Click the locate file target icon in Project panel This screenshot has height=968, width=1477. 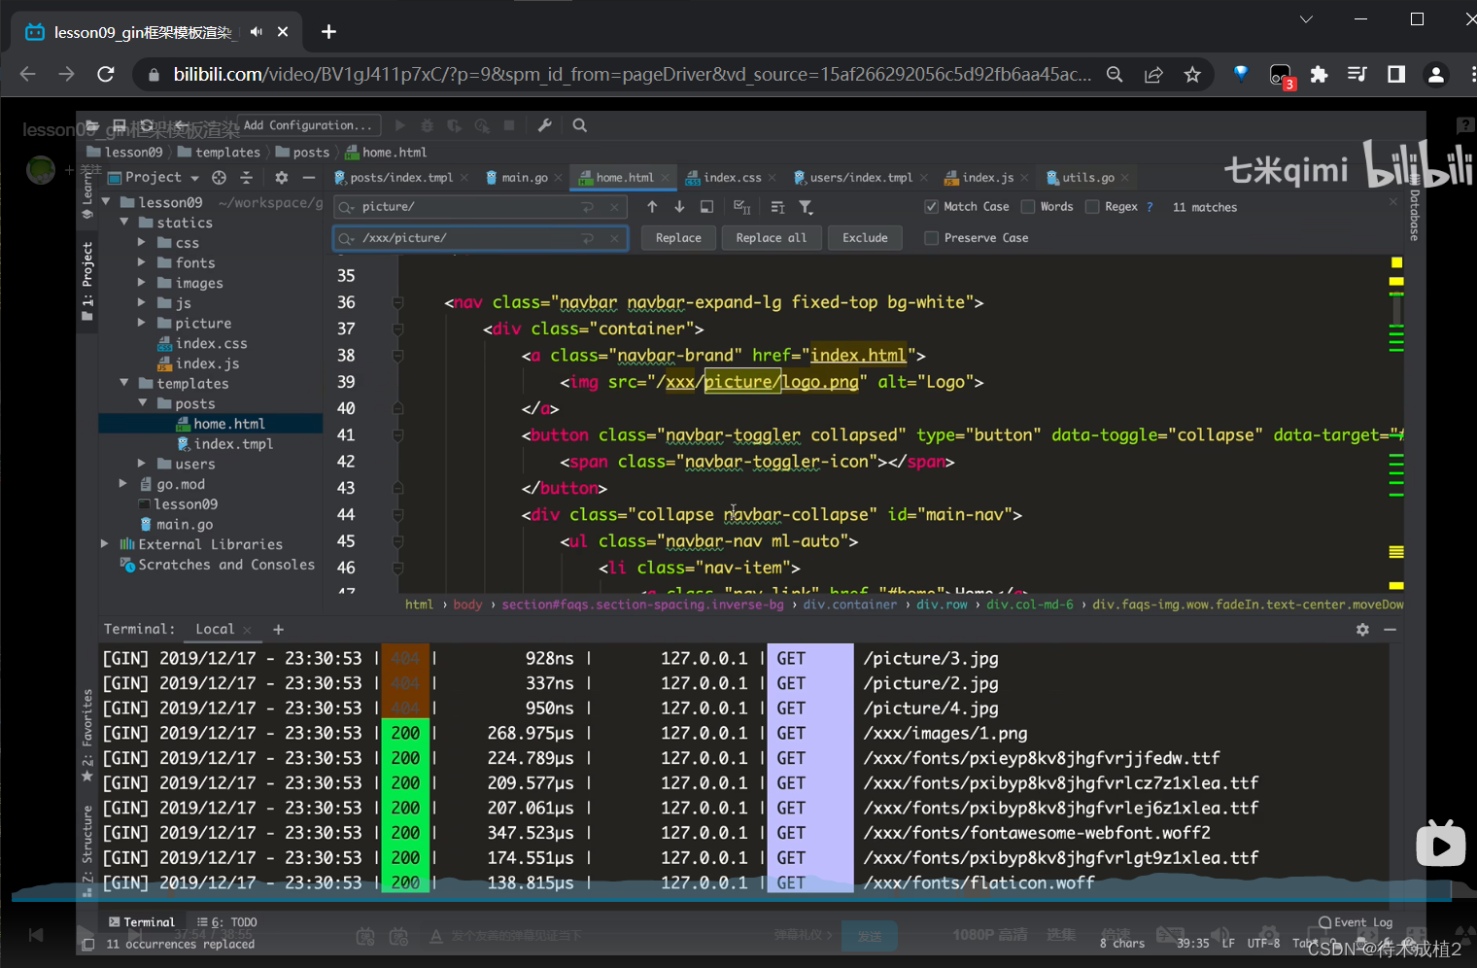coord(220,178)
